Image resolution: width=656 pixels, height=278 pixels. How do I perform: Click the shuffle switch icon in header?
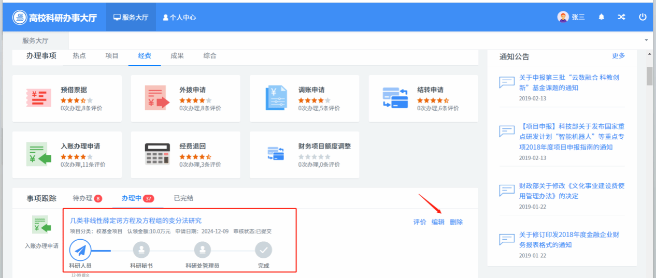pos(621,17)
